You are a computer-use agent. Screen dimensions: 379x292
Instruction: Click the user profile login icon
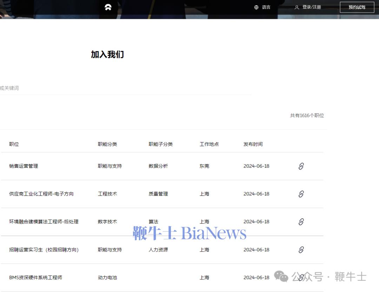(x=297, y=7)
